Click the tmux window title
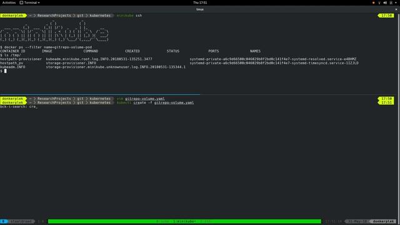400x225 pixels. click(x=200, y=9)
